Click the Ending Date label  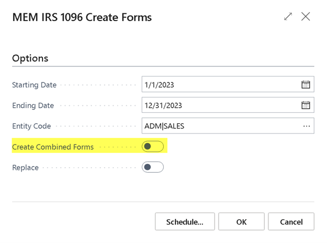tap(33, 105)
